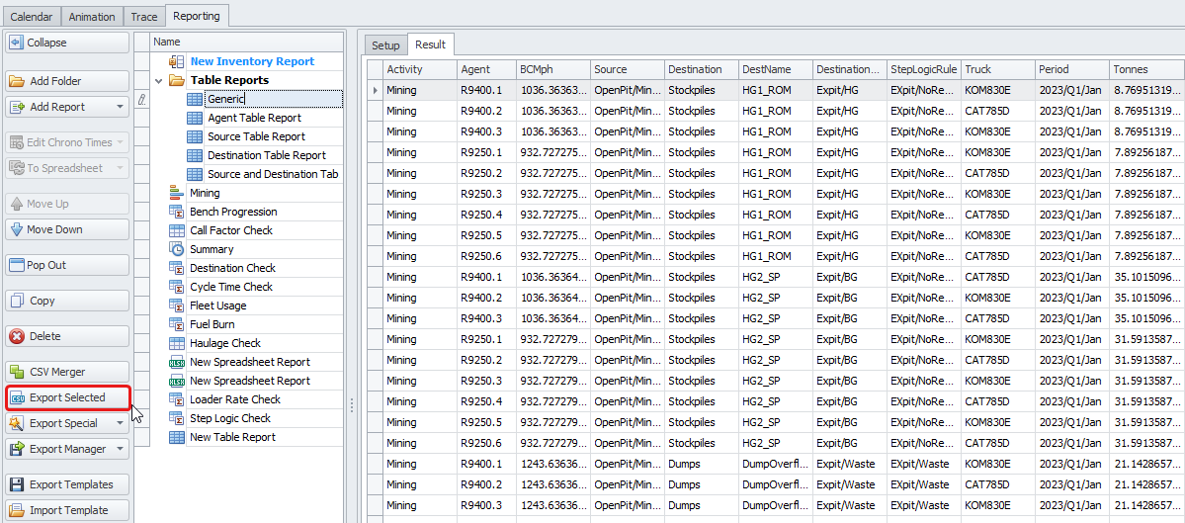Collapse the Table Reports folder
The height and width of the screenshot is (523, 1185).
pyautogui.click(x=159, y=80)
